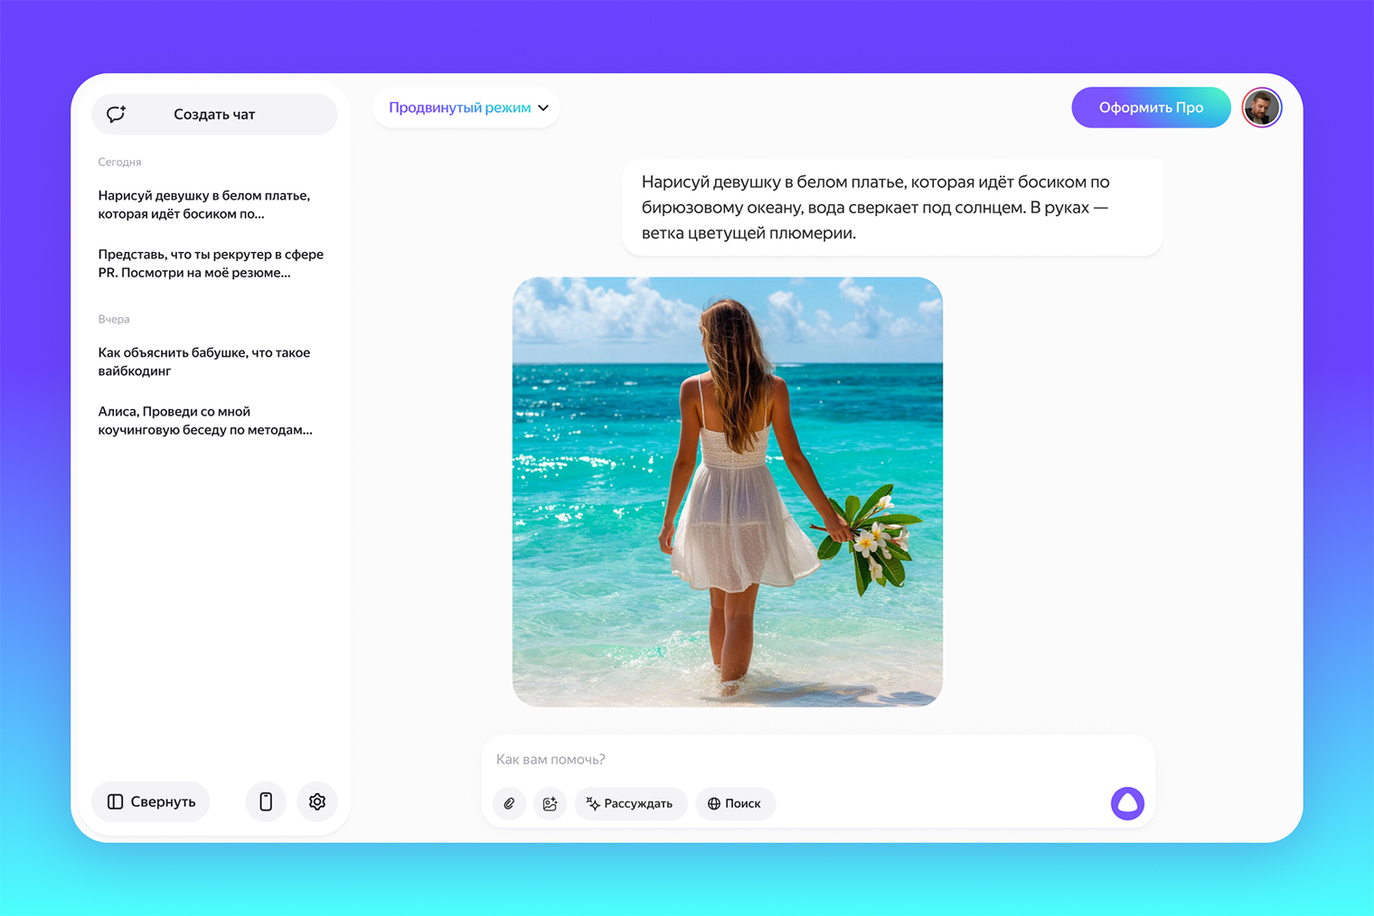Toggle the Поиск web search option

coord(735,803)
